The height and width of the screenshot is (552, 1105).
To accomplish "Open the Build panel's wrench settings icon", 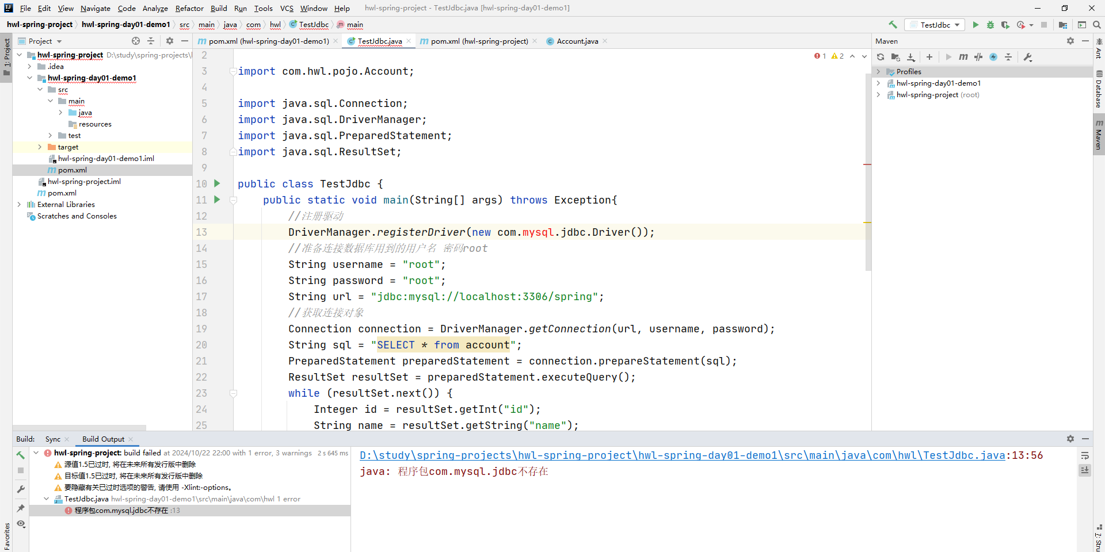I will click(x=21, y=489).
